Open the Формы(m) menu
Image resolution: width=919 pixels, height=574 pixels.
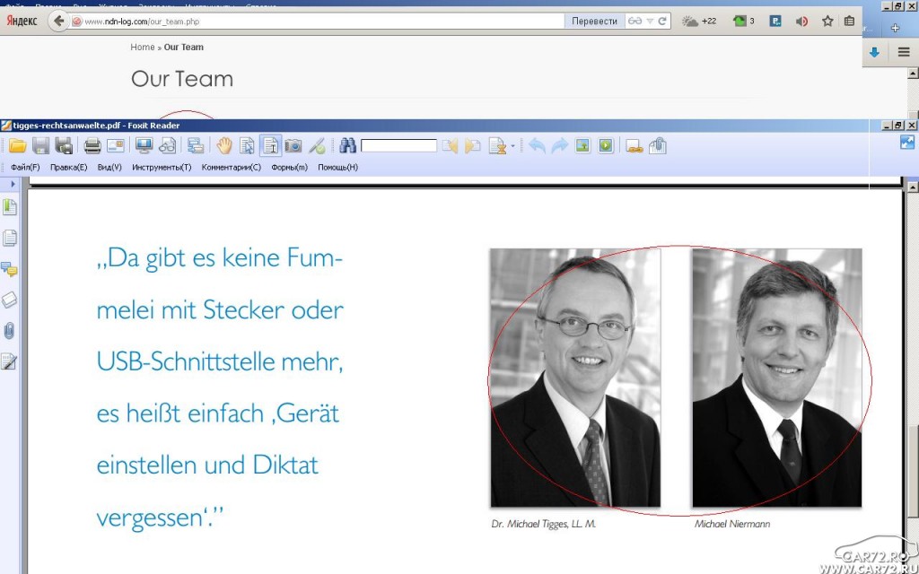(289, 168)
